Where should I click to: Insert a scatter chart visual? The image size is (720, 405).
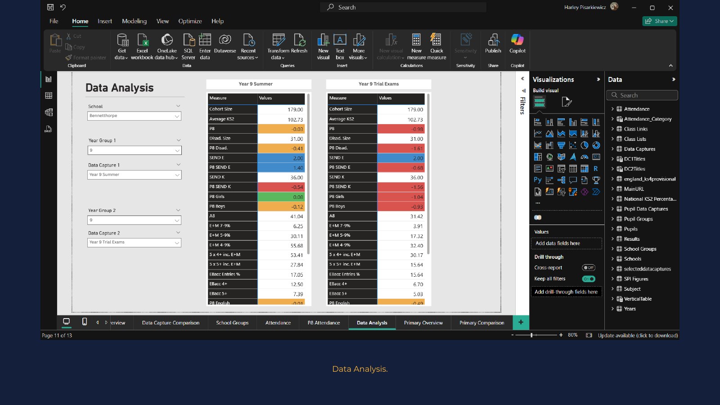(573, 145)
